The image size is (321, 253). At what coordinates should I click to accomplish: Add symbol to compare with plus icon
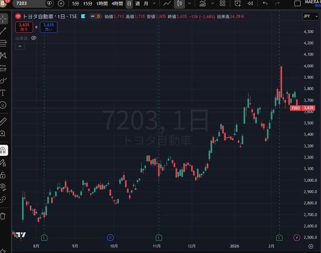click(x=61, y=4)
